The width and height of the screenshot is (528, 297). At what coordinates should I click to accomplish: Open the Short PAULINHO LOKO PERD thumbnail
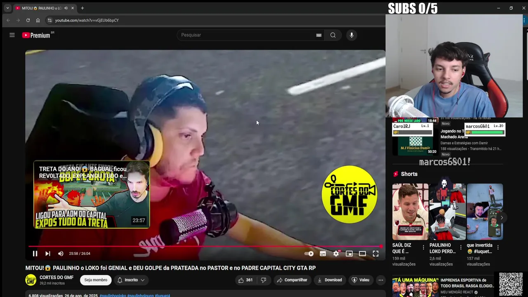tap(448, 212)
